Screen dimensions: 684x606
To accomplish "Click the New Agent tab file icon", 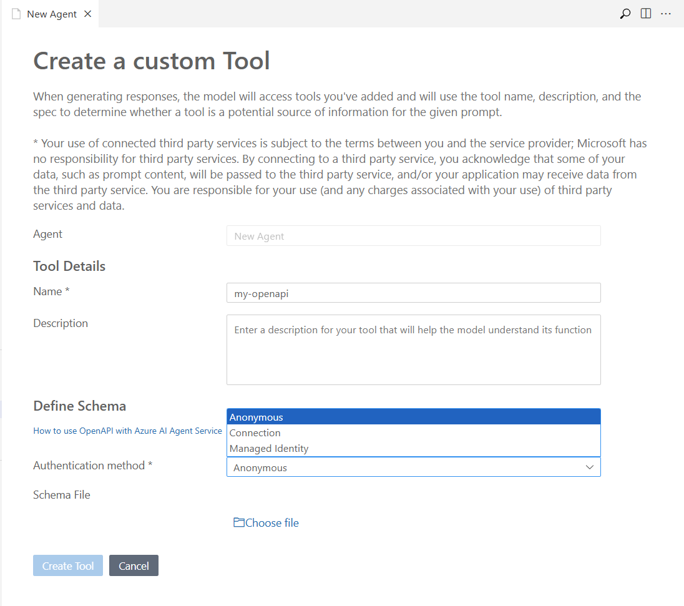I will click(16, 13).
